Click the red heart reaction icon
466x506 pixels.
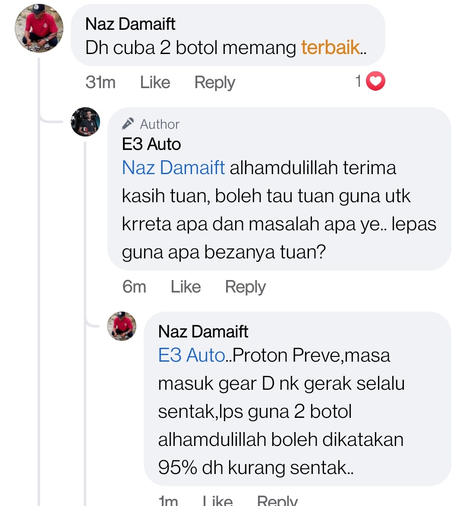pyautogui.click(x=375, y=81)
